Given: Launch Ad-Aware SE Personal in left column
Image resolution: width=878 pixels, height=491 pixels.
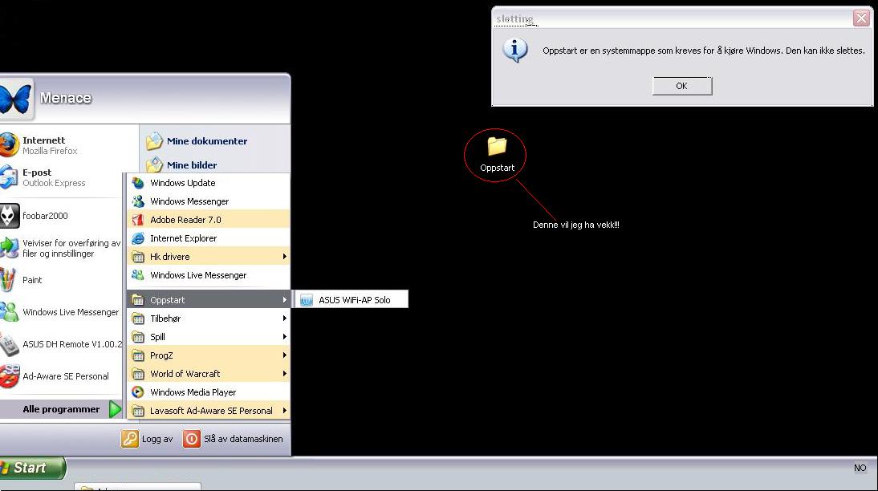Looking at the screenshot, I should (62, 376).
